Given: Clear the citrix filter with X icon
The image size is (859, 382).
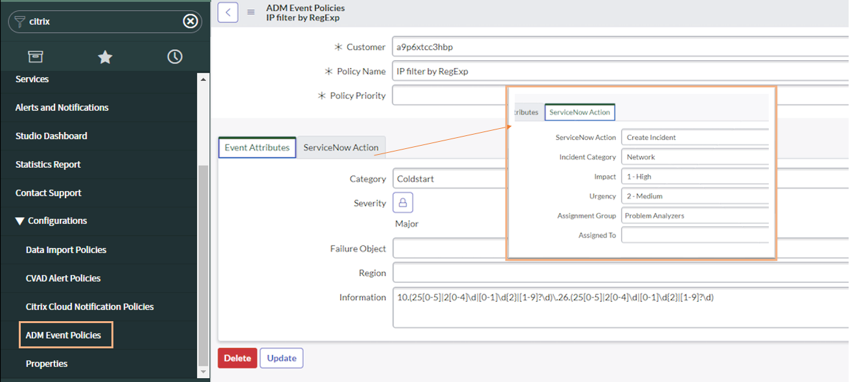Looking at the screenshot, I should tap(190, 21).
